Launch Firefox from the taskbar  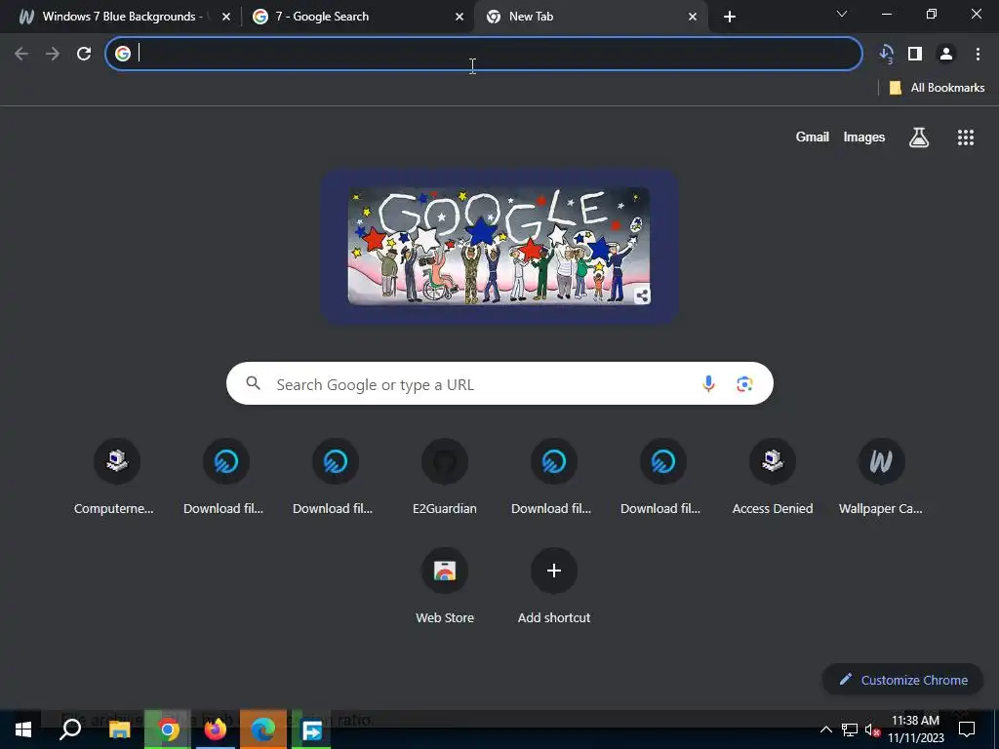click(215, 729)
